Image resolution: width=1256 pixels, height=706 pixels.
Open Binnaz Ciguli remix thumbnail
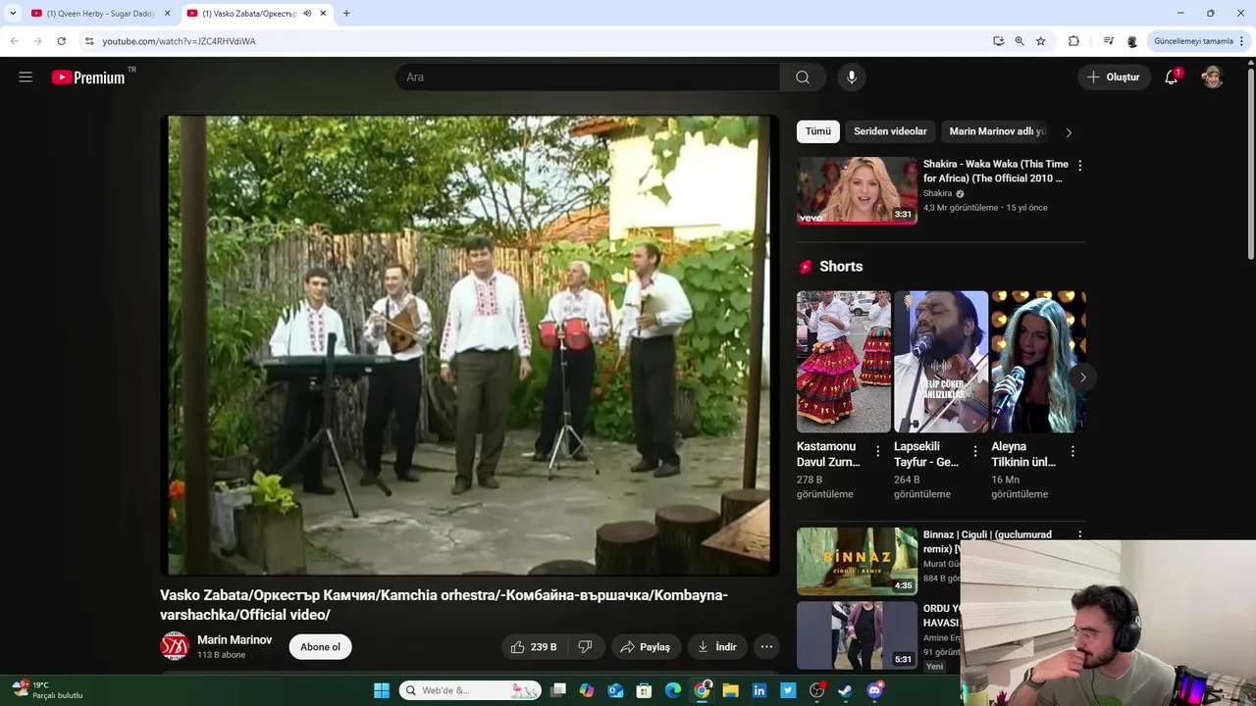point(857,562)
